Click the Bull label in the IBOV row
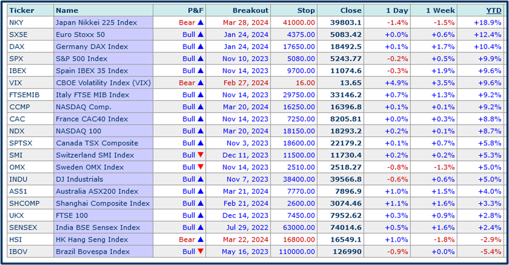 [189, 252]
